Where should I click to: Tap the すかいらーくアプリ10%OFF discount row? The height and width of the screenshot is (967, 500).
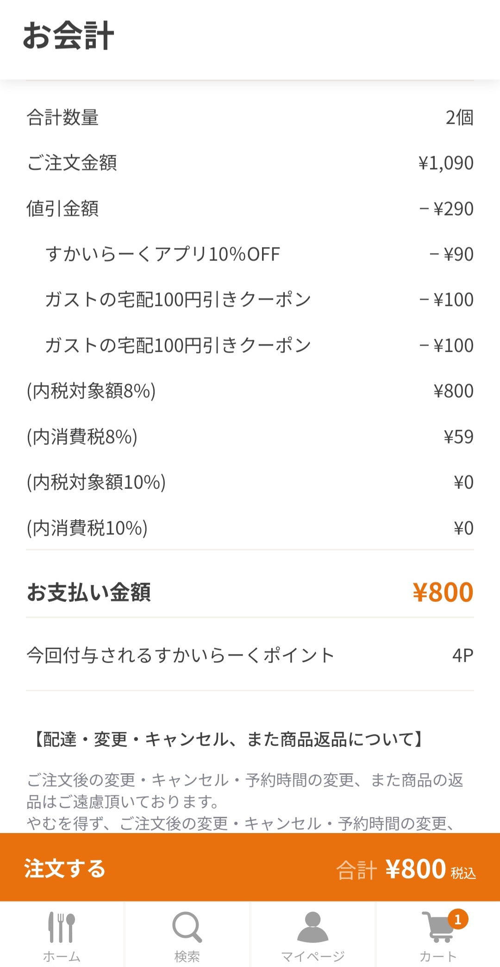click(163, 254)
